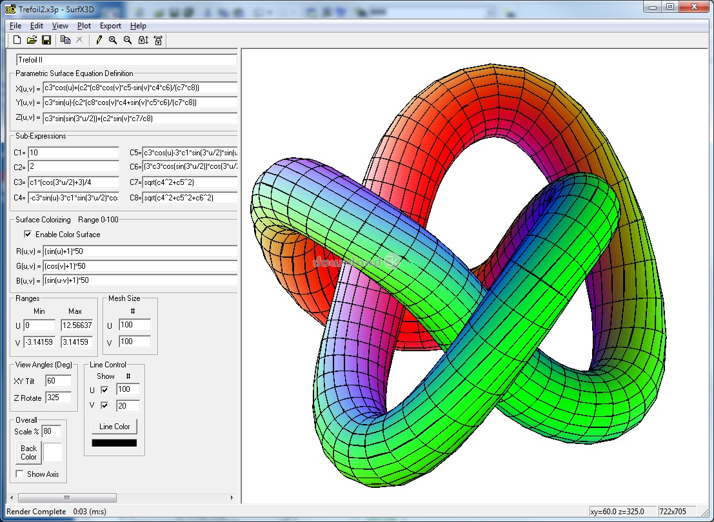
Task: Click the C1 sub-expression field
Action: click(x=74, y=153)
